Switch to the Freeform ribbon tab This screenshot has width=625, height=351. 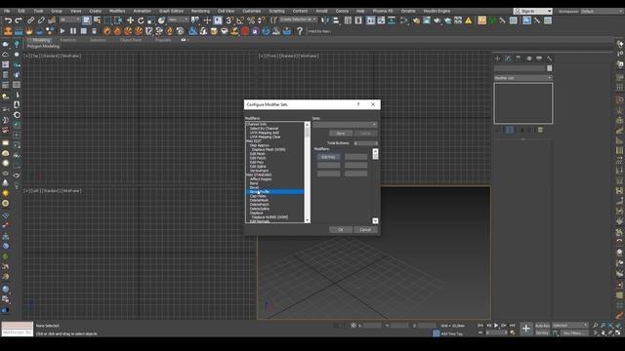[67, 40]
